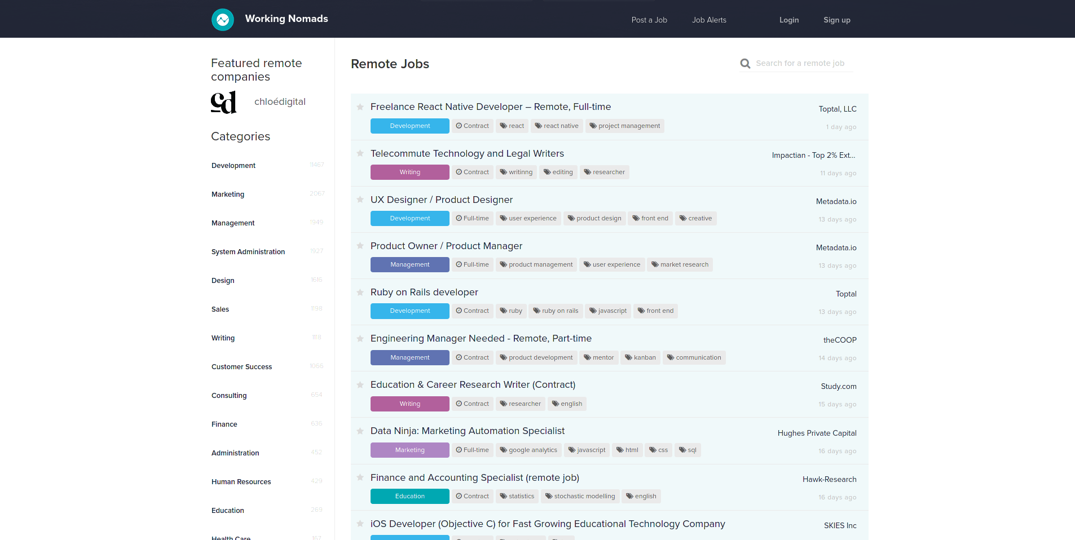This screenshot has height=540, width=1075.
Task: Click the purple Writing tag on Telecommute job
Action: [409, 172]
